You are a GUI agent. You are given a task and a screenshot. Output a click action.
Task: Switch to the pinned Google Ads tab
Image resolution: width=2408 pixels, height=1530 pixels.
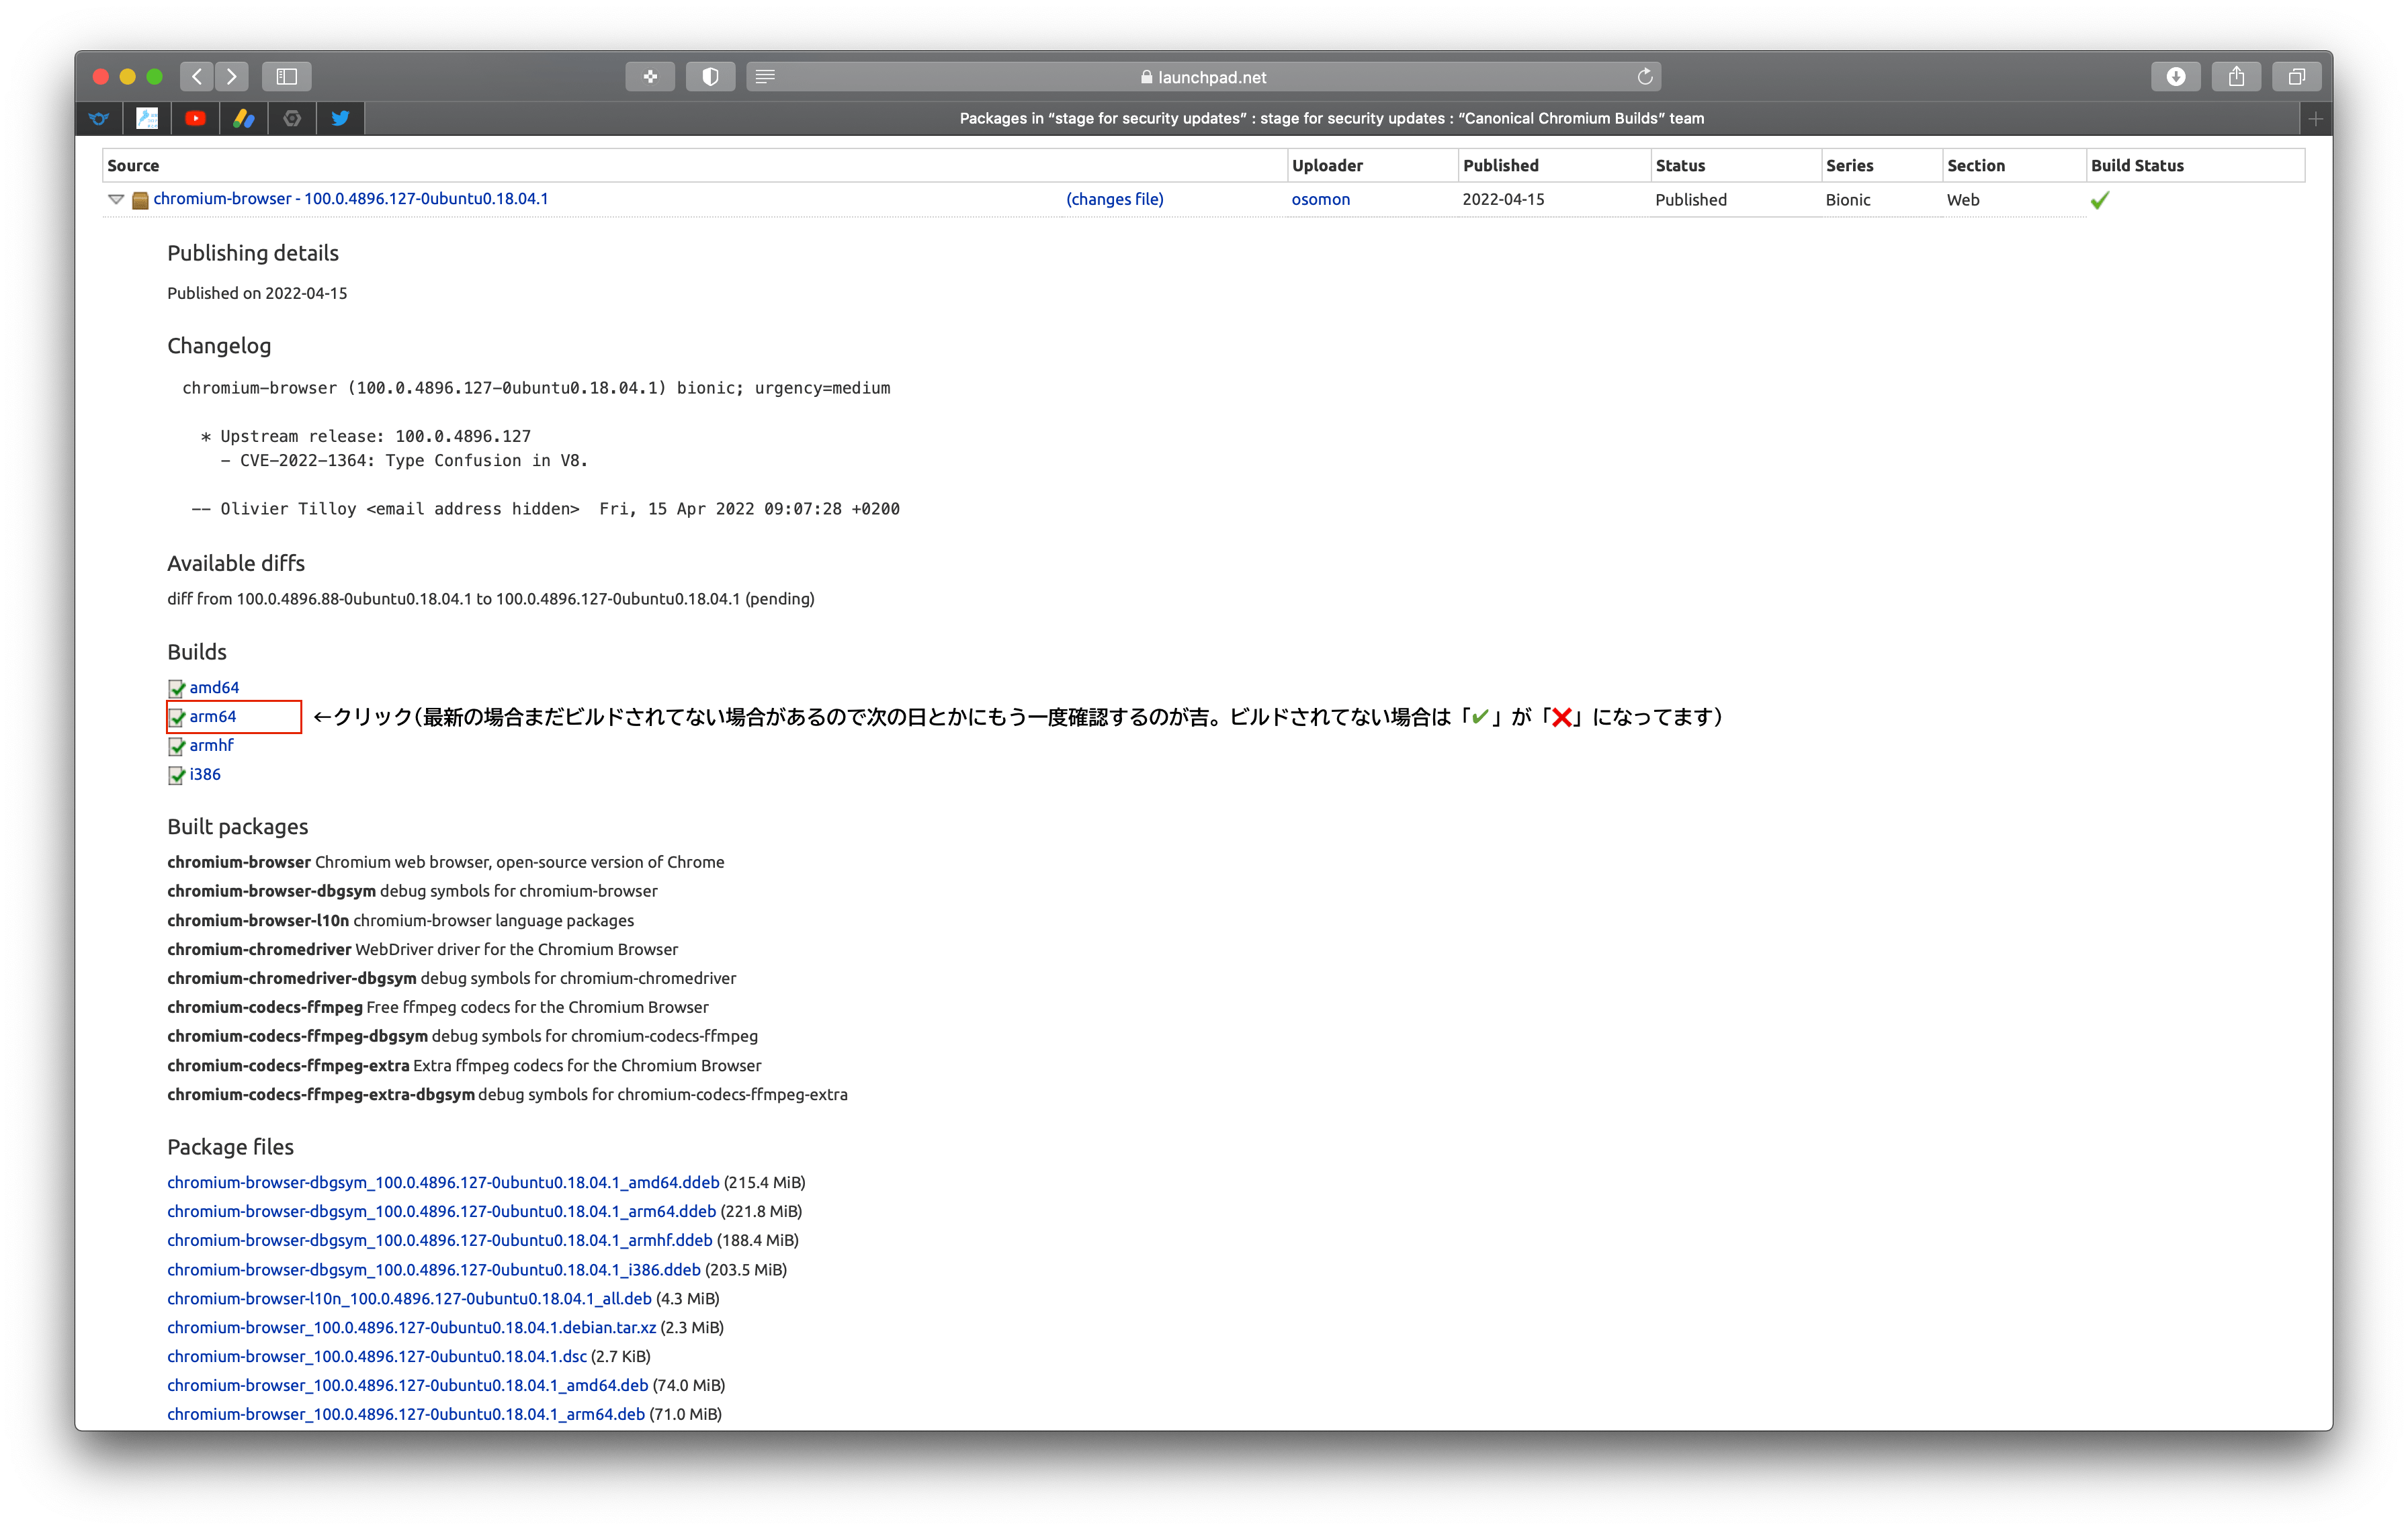pos(244,119)
